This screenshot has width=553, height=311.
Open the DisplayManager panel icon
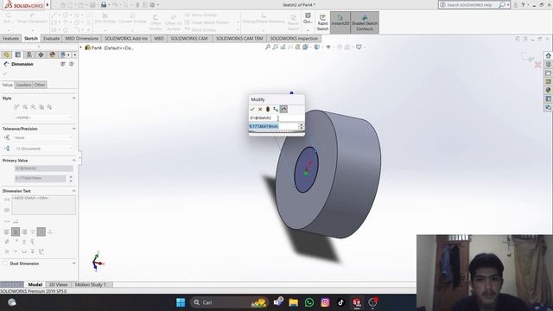[52, 54]
